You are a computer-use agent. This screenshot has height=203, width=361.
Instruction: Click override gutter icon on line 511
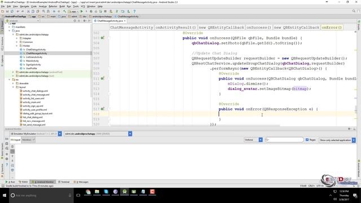coord(103,78)
